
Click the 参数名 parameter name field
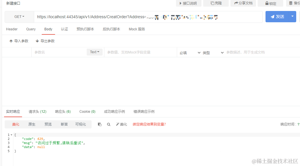(59, 52)
